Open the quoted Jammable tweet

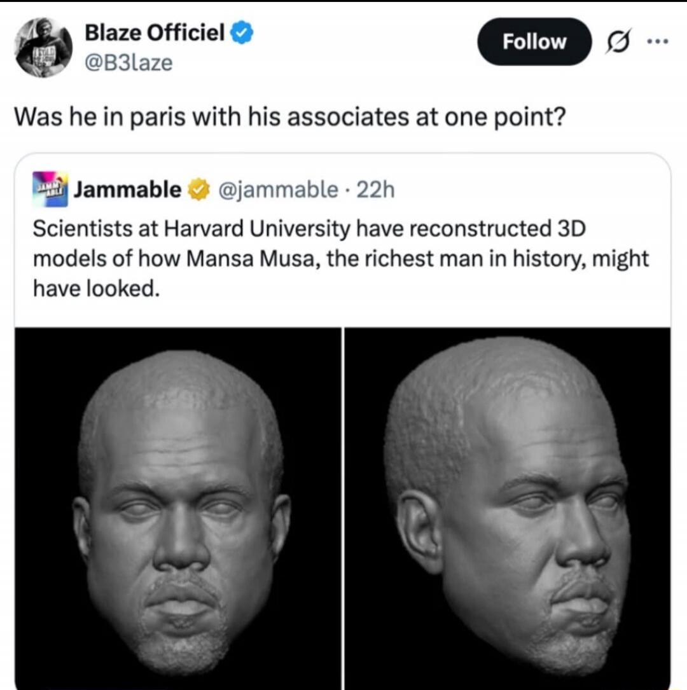tap(343, 254)
